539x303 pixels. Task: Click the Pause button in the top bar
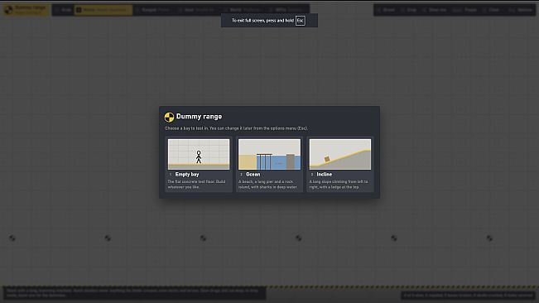point(465,10)
